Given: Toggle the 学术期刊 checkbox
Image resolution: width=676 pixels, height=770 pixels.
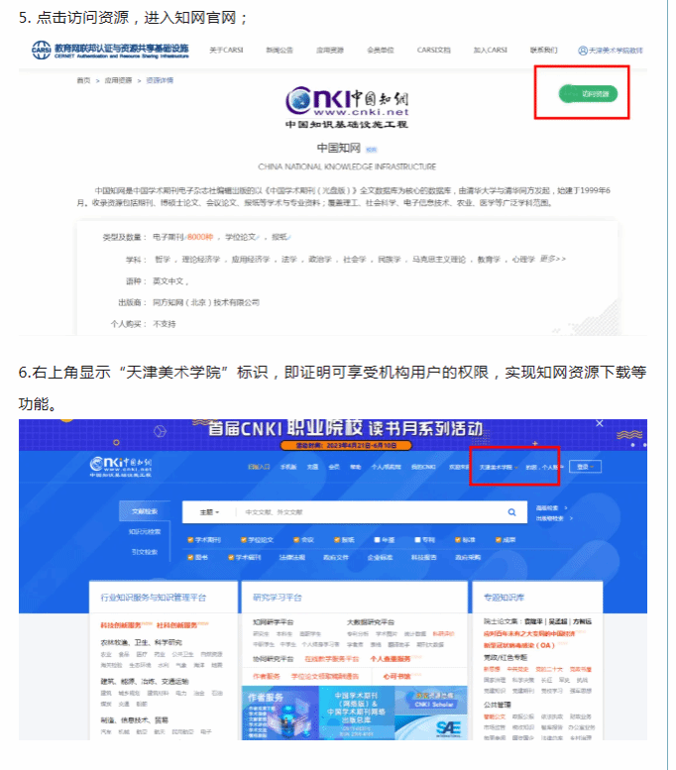Looking at the screenshot, I should (190, 540).
